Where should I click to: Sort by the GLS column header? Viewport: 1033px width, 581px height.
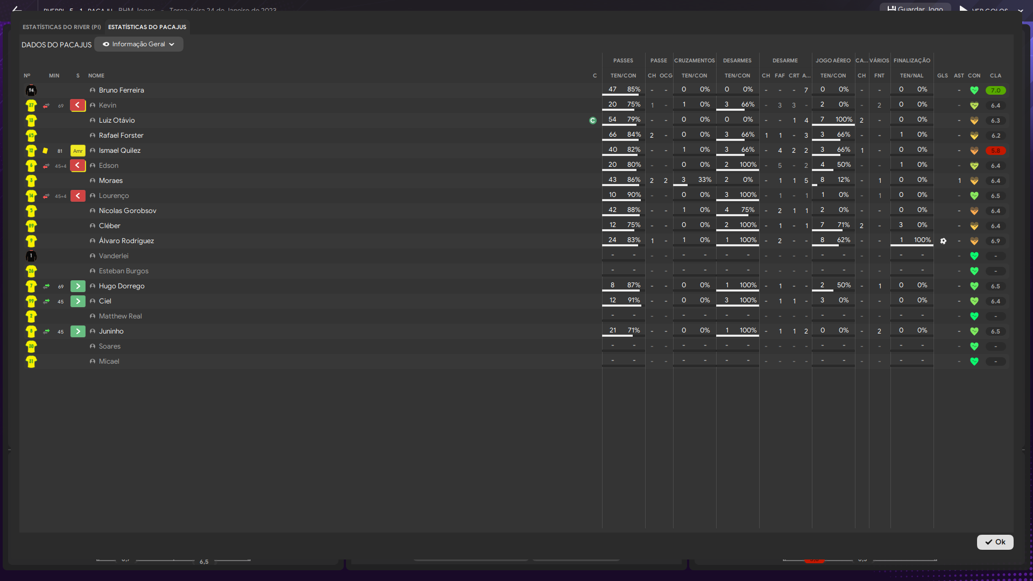pyautogui.click(x=943, y=75)
